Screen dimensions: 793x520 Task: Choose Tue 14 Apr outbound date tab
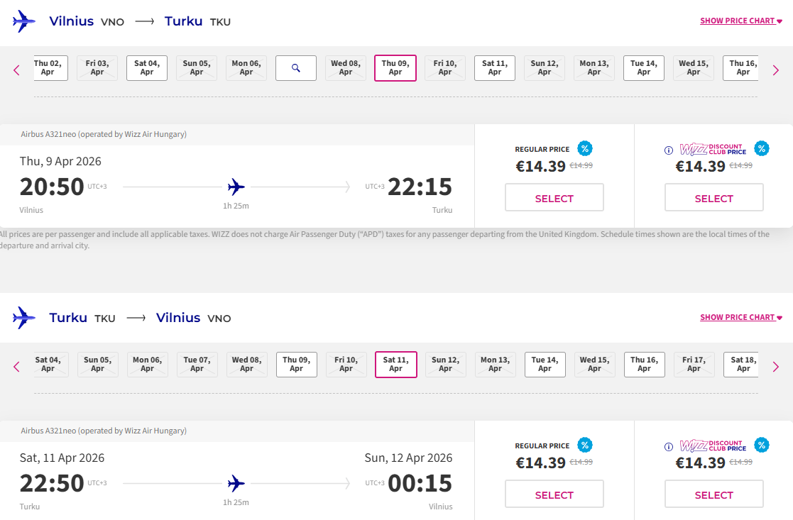[x=644, y=68]
